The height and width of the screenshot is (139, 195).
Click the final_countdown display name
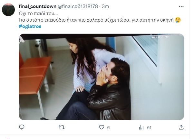38,6
